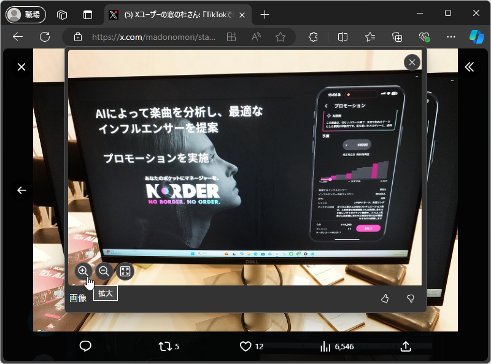The width and height of the screenshot is (491, 364).
Task: Open the 職場 workspace menu
Action: click(x=26, y=14)
